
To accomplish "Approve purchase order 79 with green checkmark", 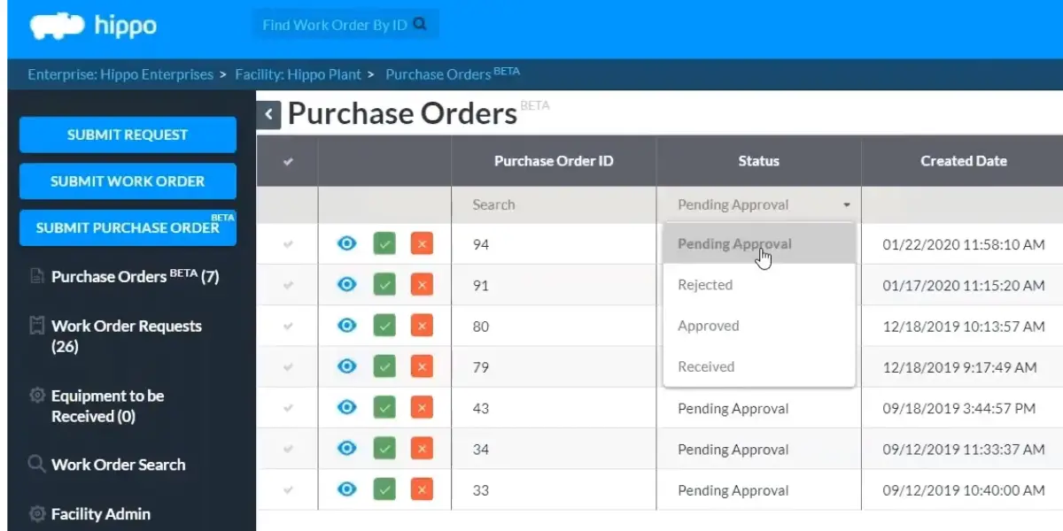I will 384,366.
